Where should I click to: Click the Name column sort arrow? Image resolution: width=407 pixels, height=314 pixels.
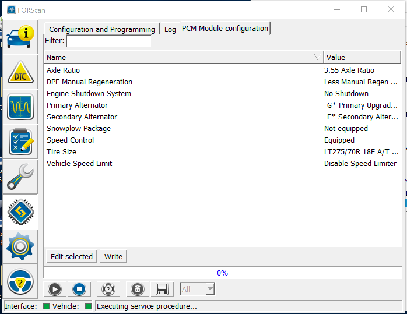[x=317, y=57]
